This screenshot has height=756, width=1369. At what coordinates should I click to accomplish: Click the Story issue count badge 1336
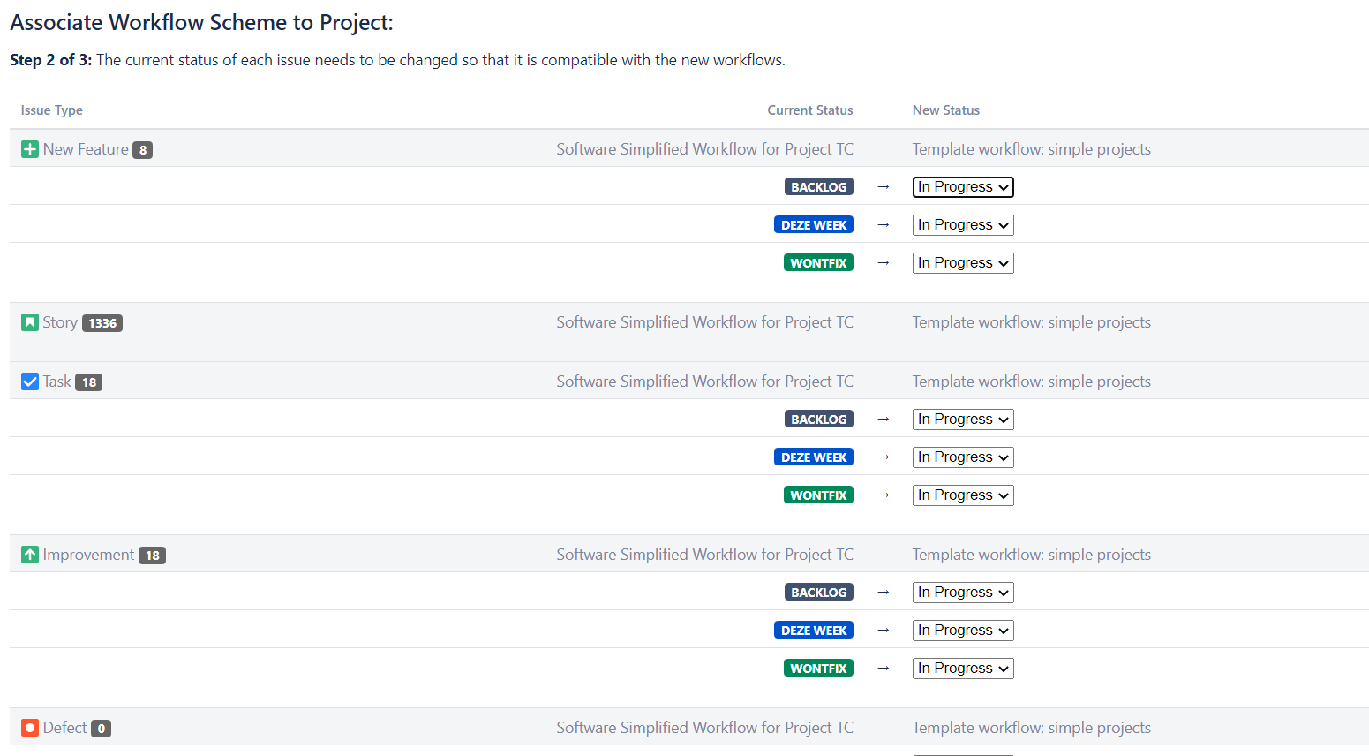[x=102, y=323]
